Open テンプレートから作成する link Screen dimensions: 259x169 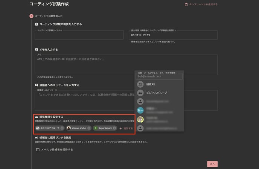201,5
